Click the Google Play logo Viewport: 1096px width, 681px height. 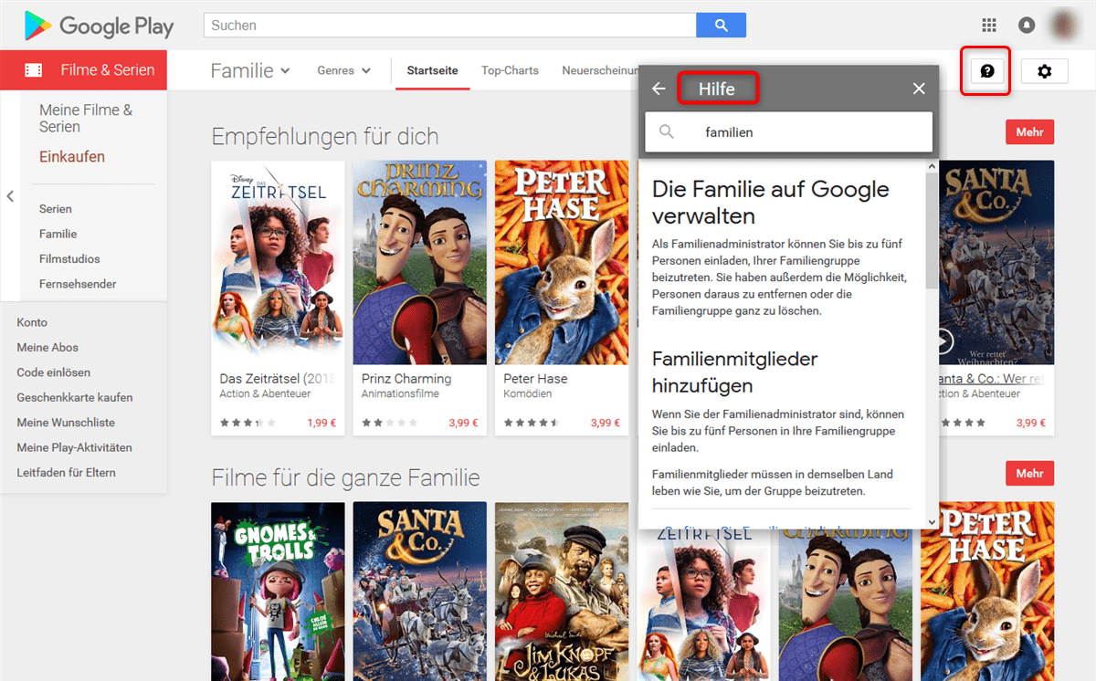[99, 26]
